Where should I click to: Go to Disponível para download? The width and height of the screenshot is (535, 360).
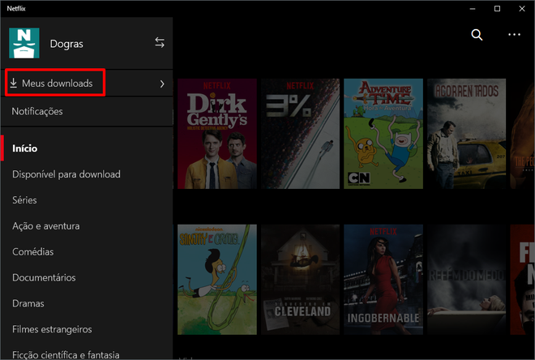66,174
